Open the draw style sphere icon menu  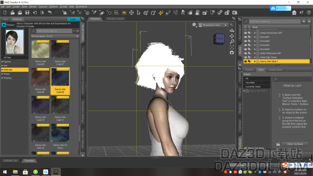194,25
